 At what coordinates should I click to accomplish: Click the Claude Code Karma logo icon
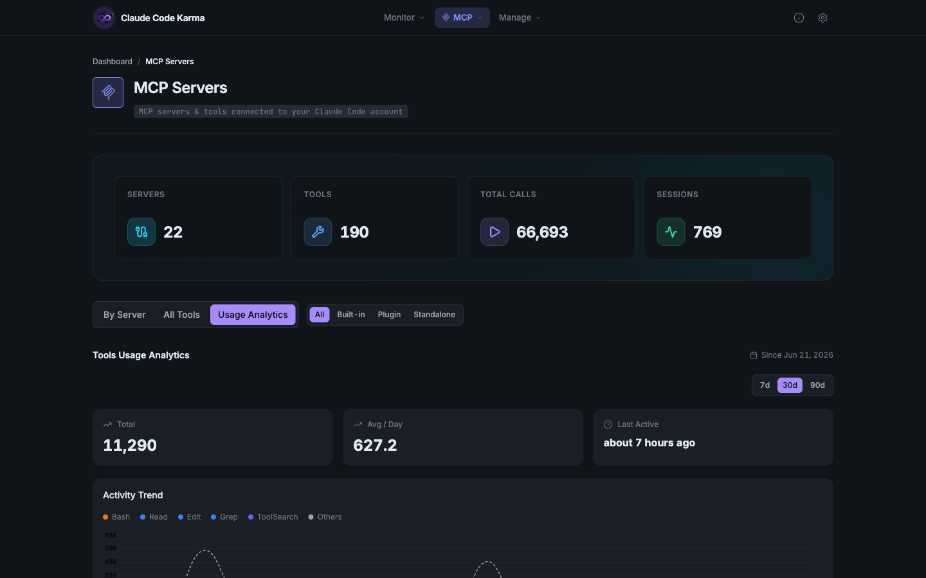coord(104,18)
